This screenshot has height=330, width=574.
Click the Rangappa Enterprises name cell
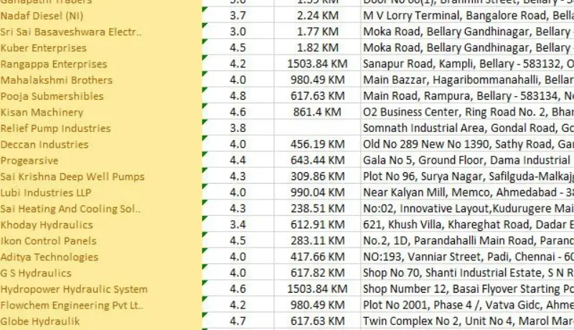pyautogui.click(x=100, y=64)
